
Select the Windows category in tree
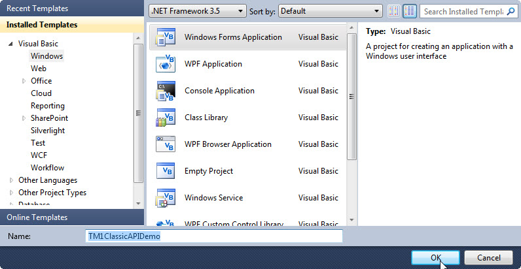tap(46, 56)
